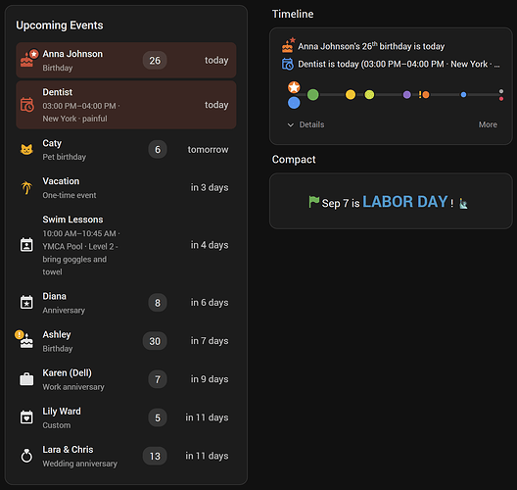
Task: Click the calendar clock icon in Timeline Dentist line
Action: (288, 64)
